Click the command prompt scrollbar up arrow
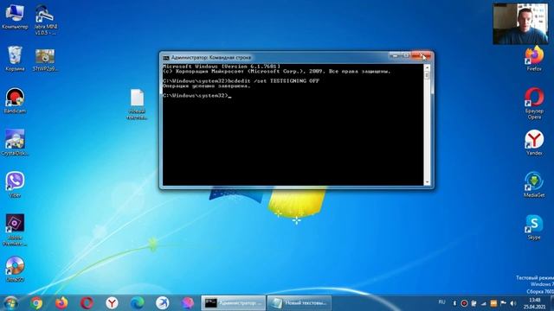 click(427, 67)
